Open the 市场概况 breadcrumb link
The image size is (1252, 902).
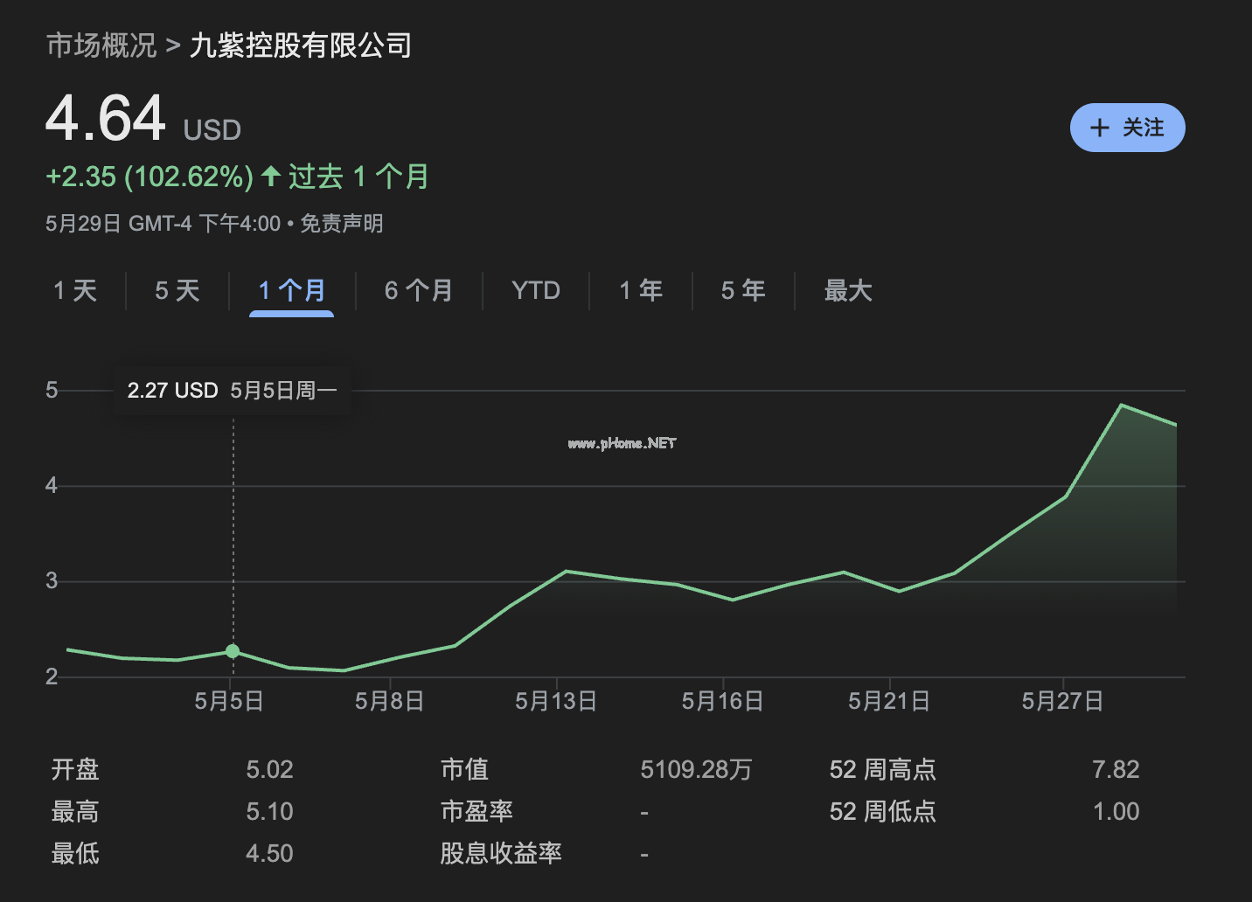coord(101,45)
